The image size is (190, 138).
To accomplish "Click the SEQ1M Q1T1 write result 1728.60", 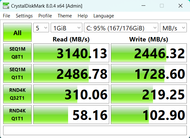I will point(149,73).
